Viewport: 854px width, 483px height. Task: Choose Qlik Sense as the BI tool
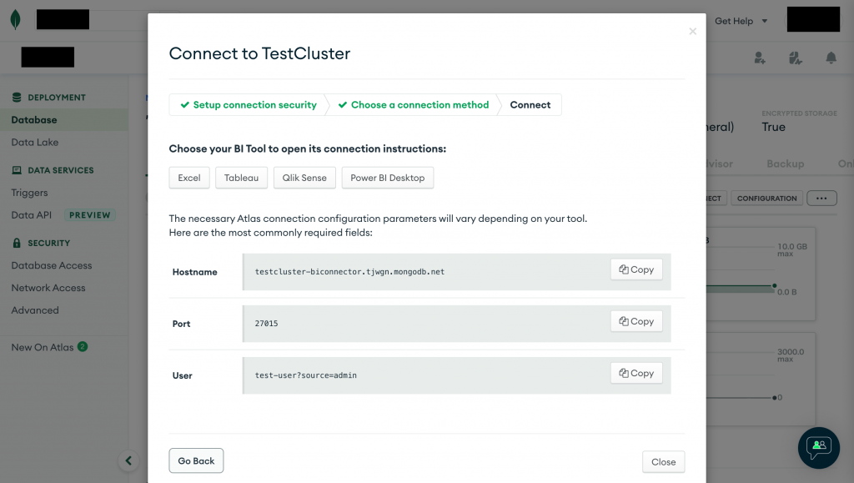[x=304, y=178]
